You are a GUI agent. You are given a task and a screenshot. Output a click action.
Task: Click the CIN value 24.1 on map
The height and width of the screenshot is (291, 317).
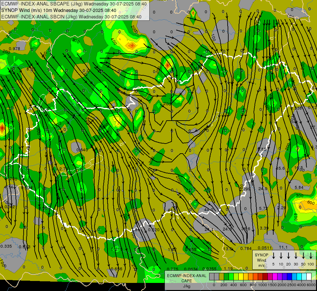tap(209, 230)
